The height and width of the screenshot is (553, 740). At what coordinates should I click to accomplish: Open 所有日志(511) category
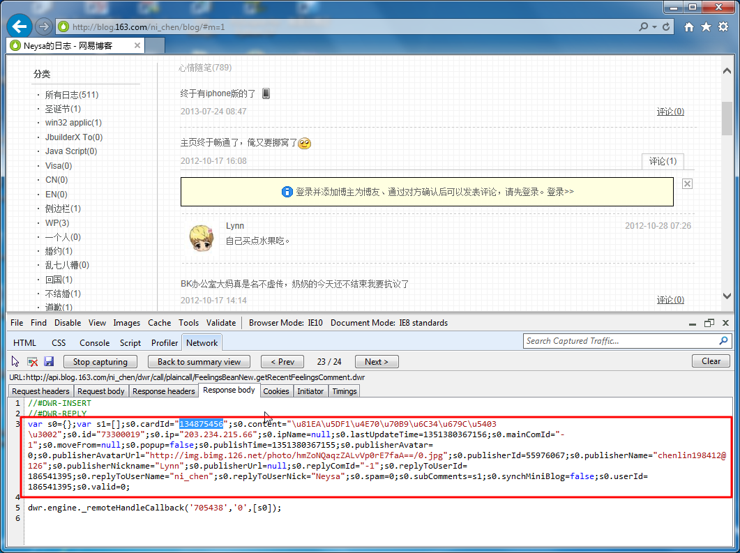[x=72, y=95]
